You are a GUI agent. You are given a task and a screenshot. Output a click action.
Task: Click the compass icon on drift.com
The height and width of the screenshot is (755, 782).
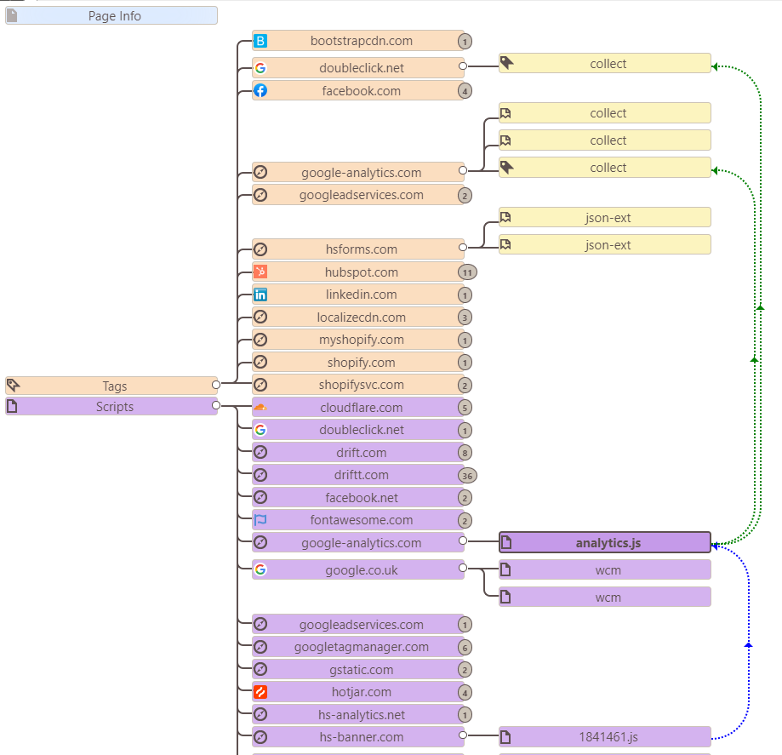tap(260, 453)
